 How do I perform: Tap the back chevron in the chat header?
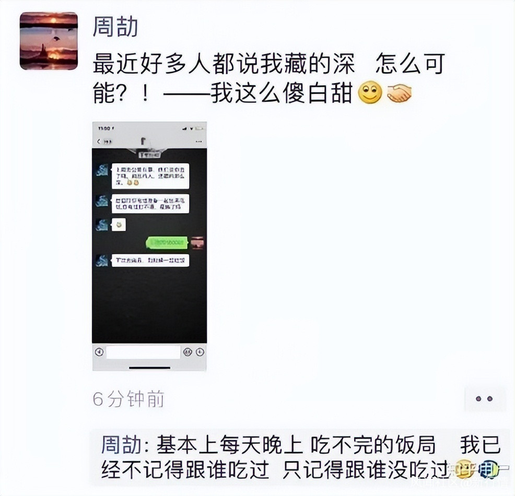pos(99,141)
